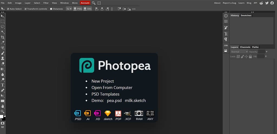Select the Rectangle shape tool
The image size is (277, 134).
[x=3, y=101]
